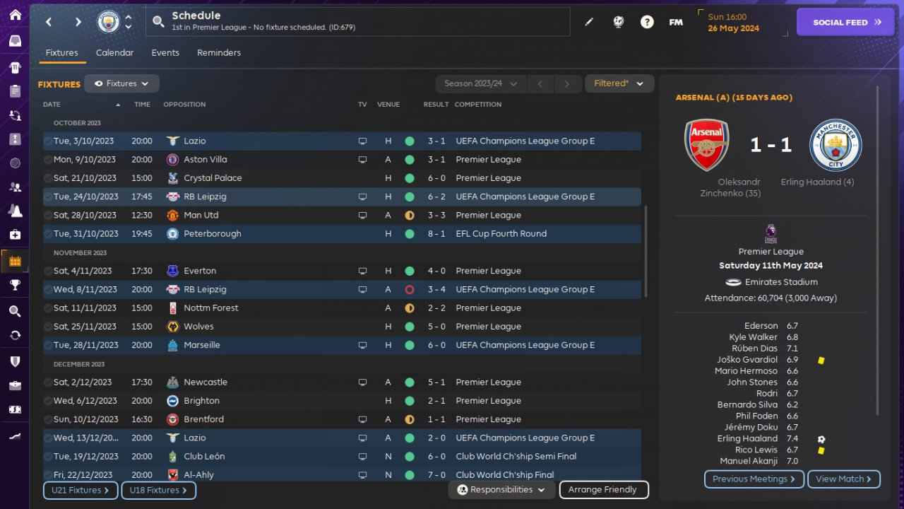Expand the Season 2023/24 dropdown
This screenshot has height=509, width=904.
(480, 83)
